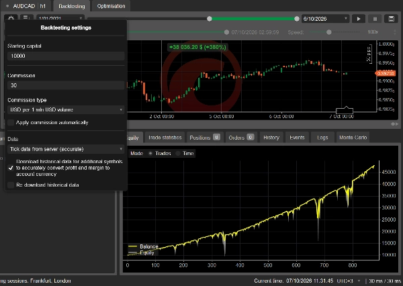Select the Trades mode radio button
Viewport: 403px width, 286px height.
pyautogui.click(x=150, y=154)
